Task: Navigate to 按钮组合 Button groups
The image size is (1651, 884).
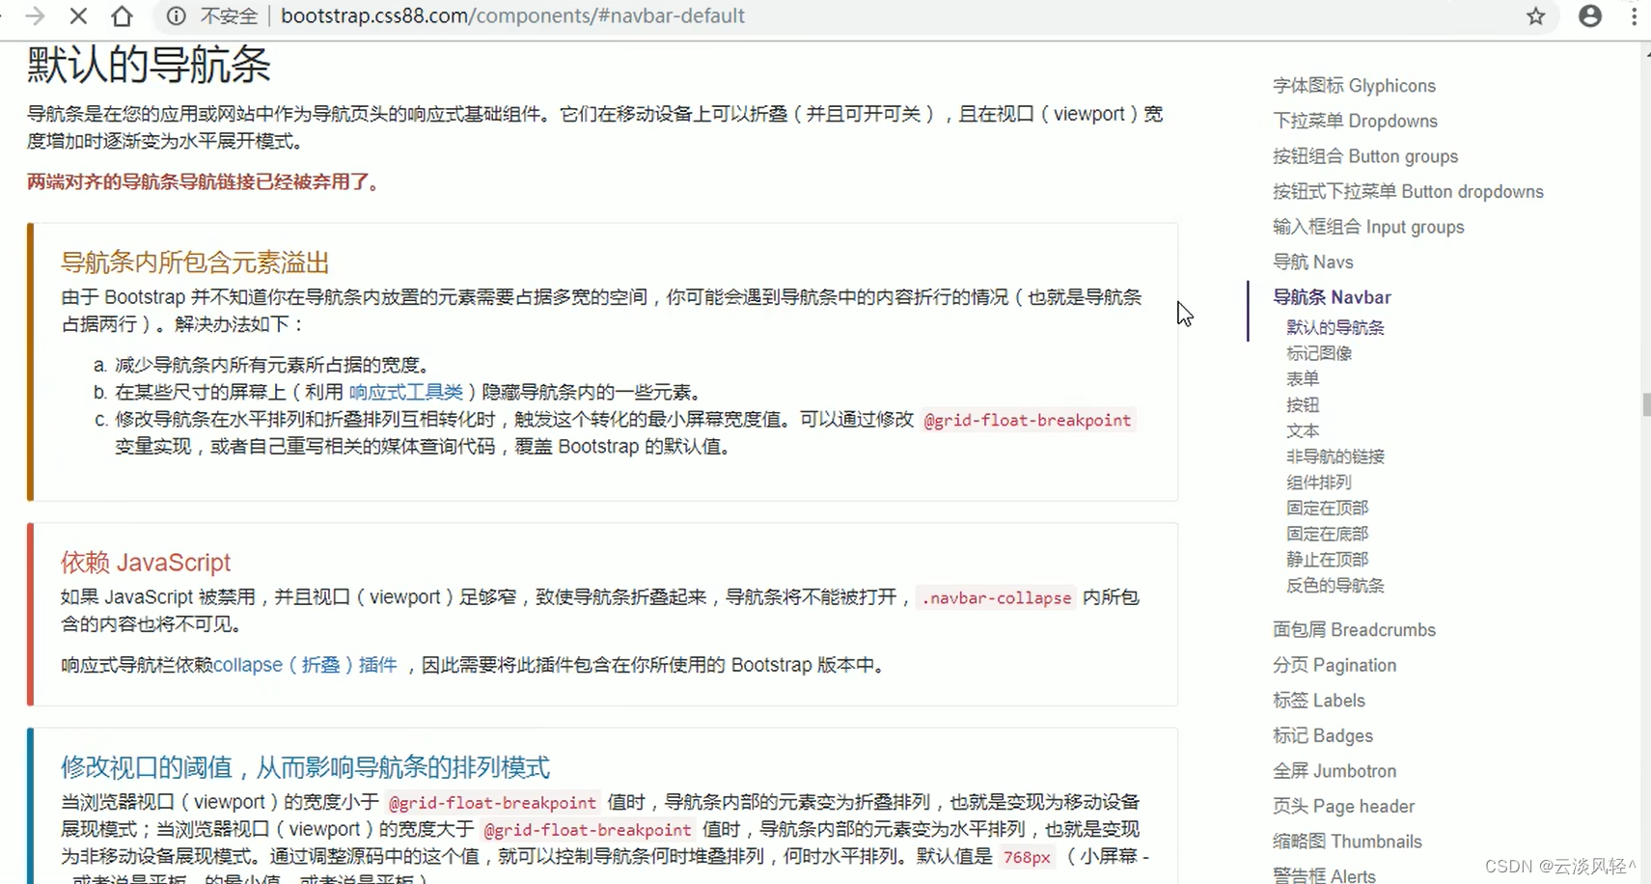Action: pos(1365,155)
